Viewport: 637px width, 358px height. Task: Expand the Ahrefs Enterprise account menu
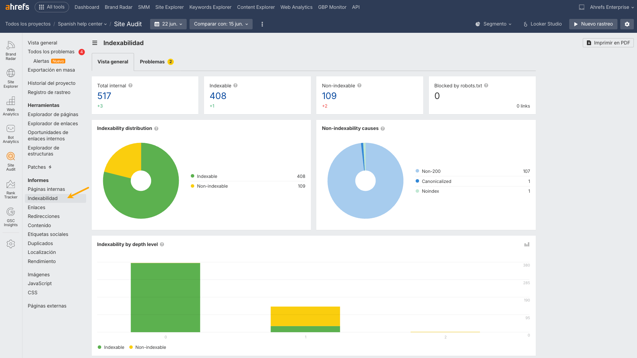[611, 7]
